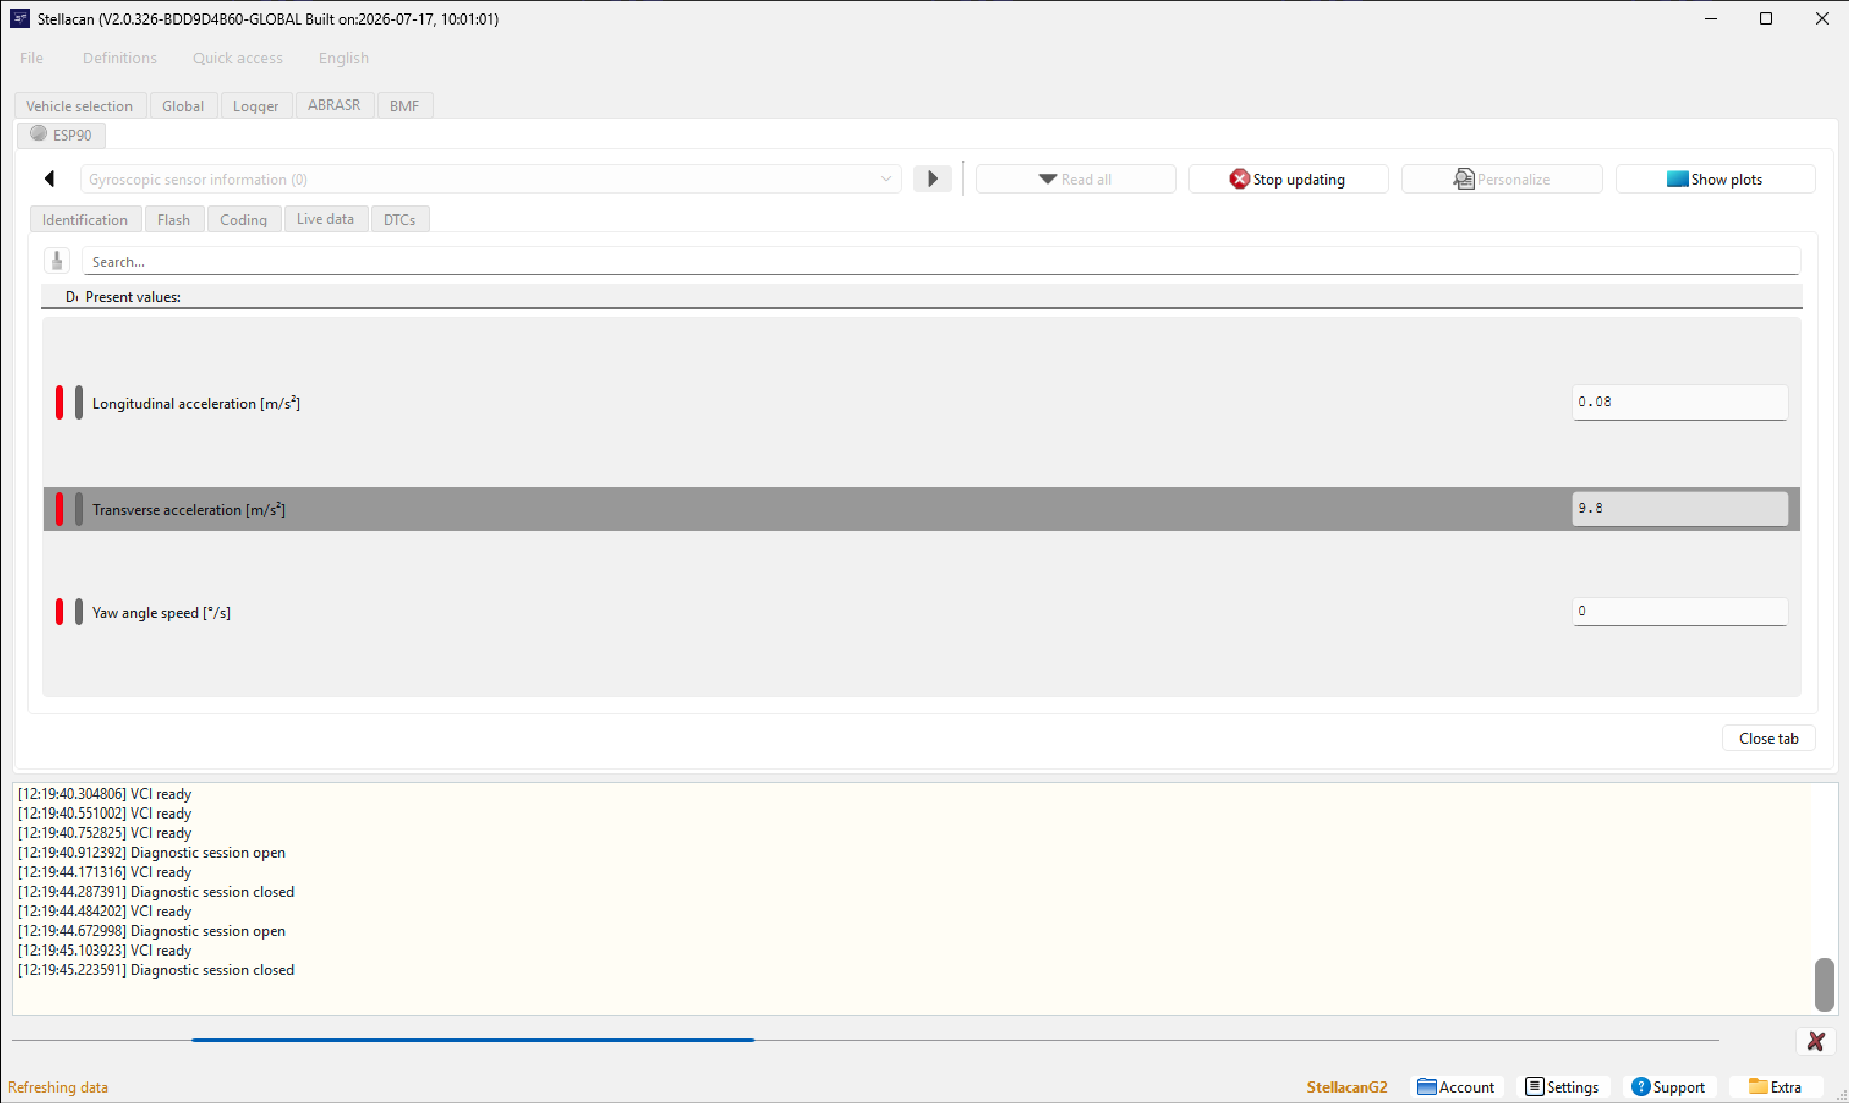Click the StellacanG2 status label

(1346, 1087)
